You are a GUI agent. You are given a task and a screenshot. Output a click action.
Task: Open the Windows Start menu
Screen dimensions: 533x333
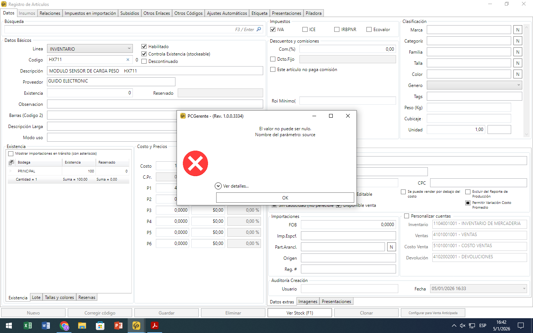coord(9,326)
